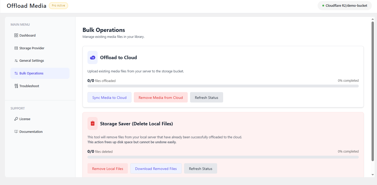Click the General Settings sliders icon
Screen dimensions: 377x185
click(16, 61)
